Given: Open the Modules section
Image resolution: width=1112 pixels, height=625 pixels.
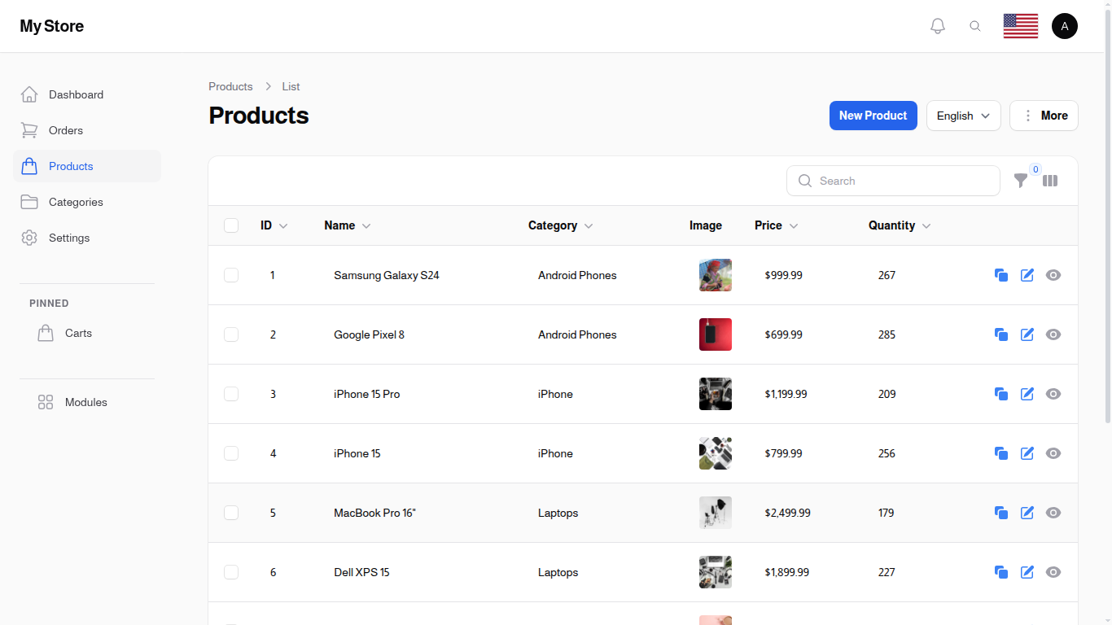Looking at the screenshot, I should [85, 402].
